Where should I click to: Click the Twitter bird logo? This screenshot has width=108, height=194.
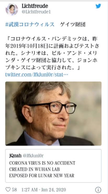[98, 6]
